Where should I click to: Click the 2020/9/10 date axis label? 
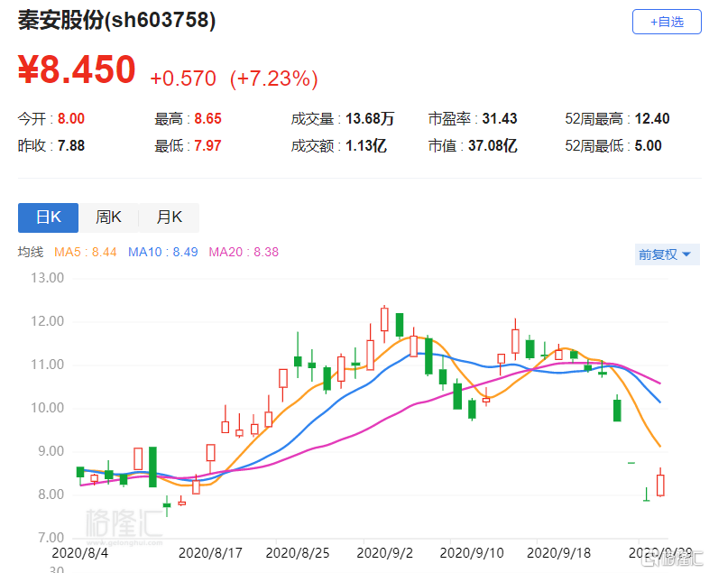pyautogui.click(x=472, y=553)
